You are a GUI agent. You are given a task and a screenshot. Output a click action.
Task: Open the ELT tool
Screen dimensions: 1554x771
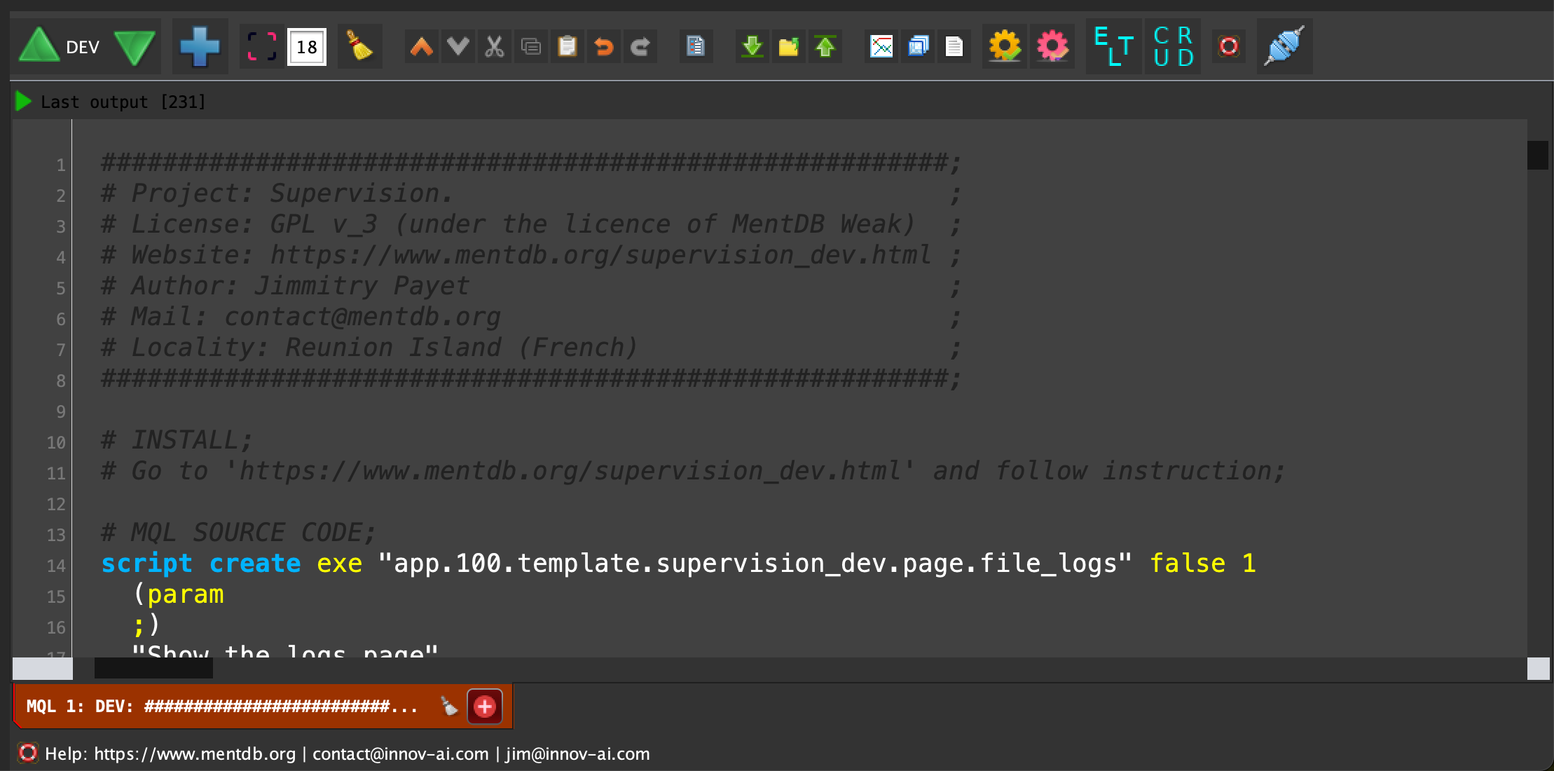click(x=1113, y=47)
